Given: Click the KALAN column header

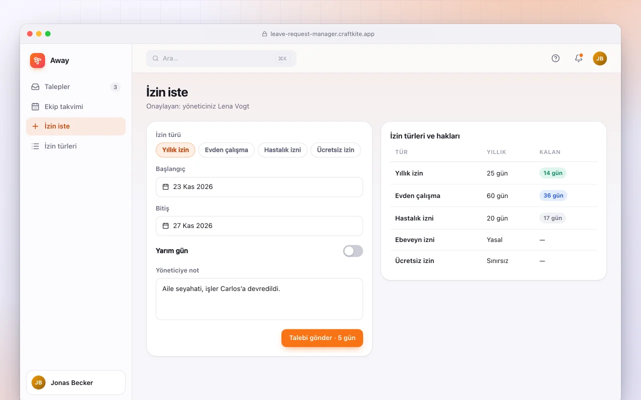Looking at the screenshot, I should (x=550, y=152).
